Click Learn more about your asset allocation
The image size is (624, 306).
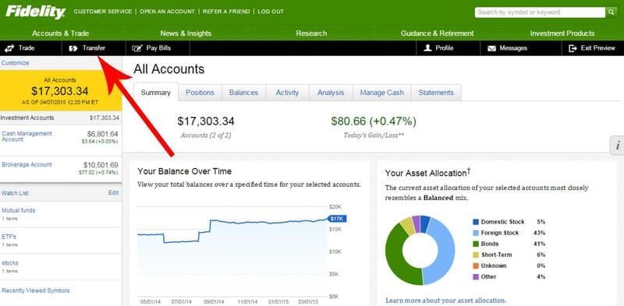click(445, 300)
